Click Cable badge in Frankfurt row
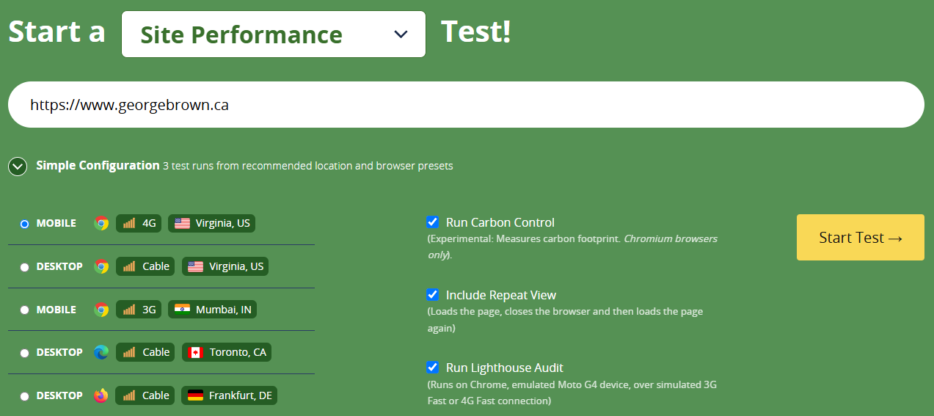Viewport: 934px width, 416px height. coord(145,395)
